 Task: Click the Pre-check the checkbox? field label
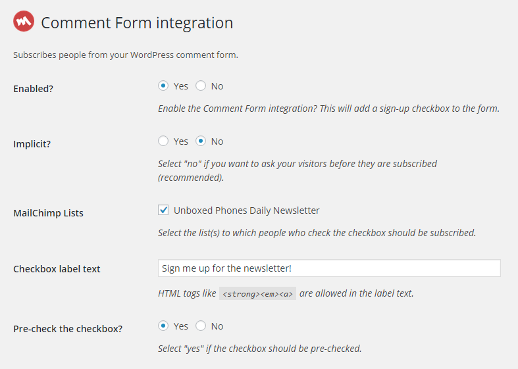[68, 329]
